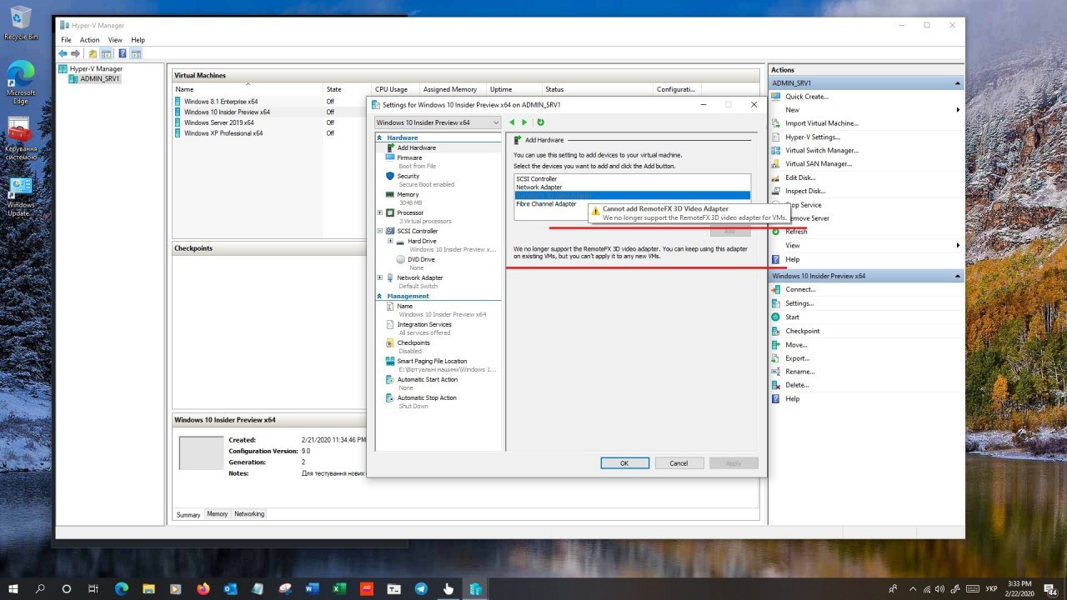Click Settings in the Actions pane
Image resolution: width=1067 pixels, height=600 pixels.
point(799,303)
